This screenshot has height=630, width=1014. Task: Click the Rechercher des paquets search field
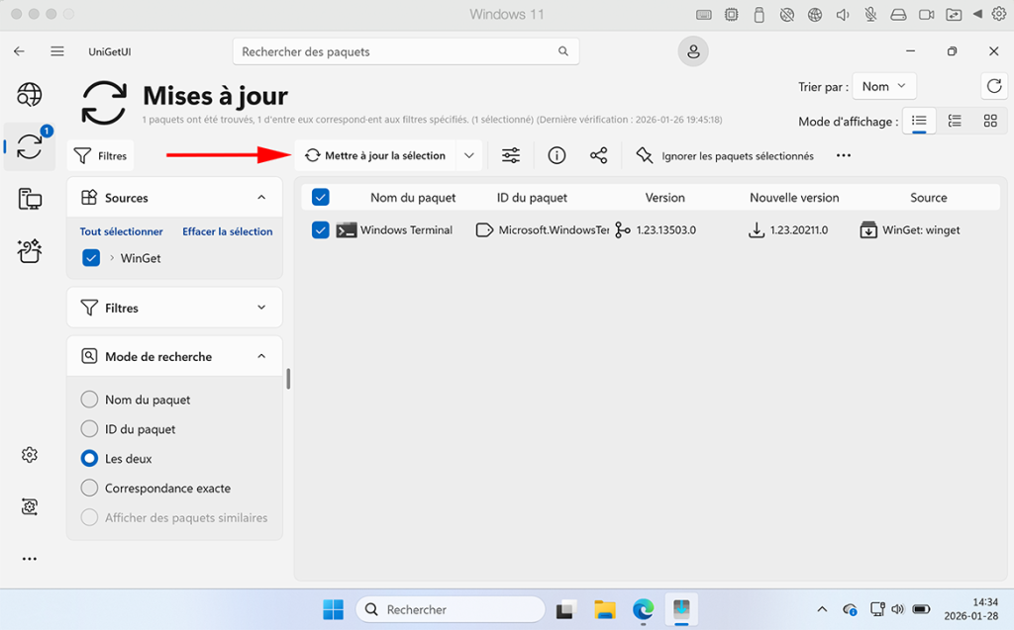(x=396, y=51)
